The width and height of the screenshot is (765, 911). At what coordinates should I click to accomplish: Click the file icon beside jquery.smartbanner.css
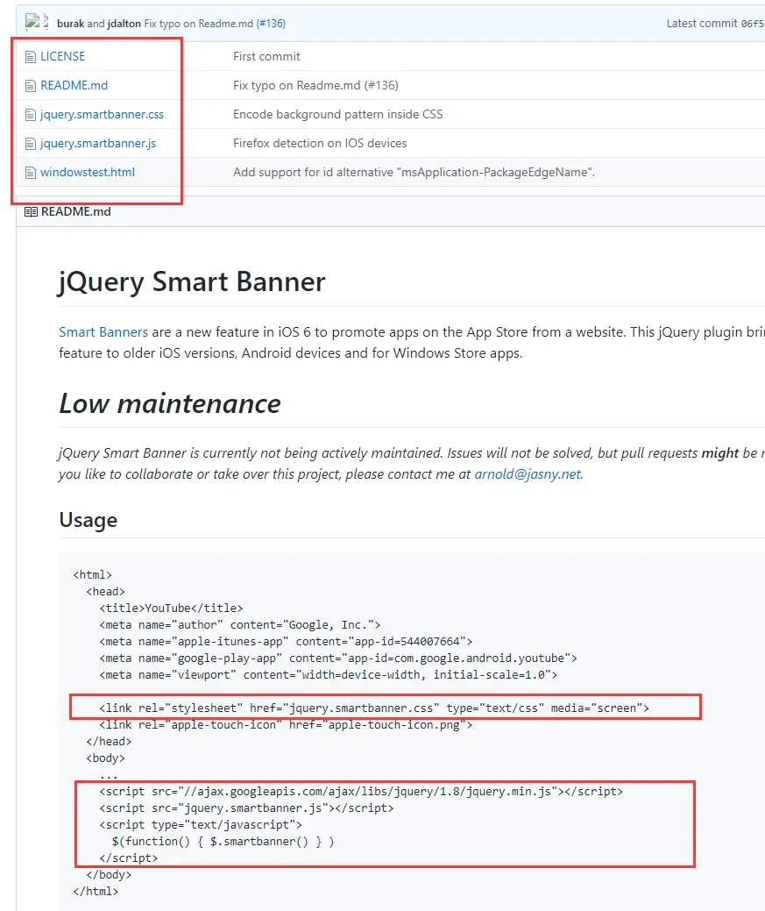(30, 115)
